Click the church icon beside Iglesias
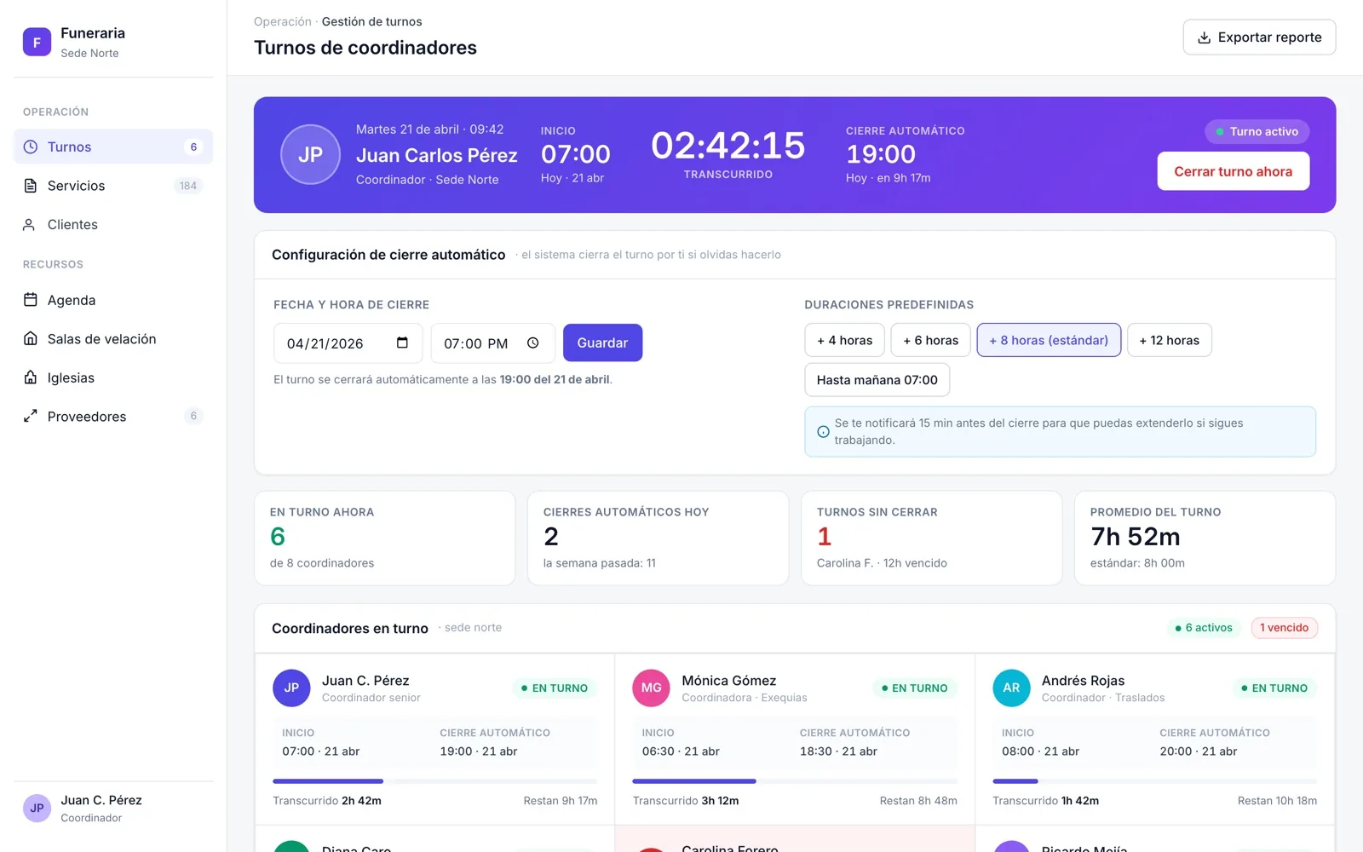The height and width of the screenshot is (852, 1363). pos(31,377)
